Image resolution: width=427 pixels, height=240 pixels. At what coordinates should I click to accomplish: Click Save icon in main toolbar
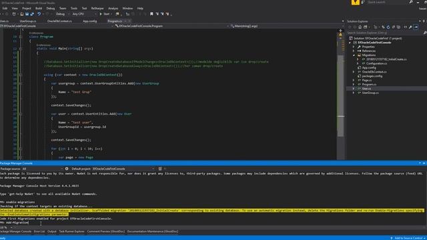[27, 14]
